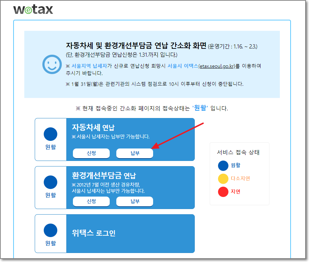
Task: Select the 원활 circle next to 환경개선부담금 연납
Action: click(x=50, y=182)
